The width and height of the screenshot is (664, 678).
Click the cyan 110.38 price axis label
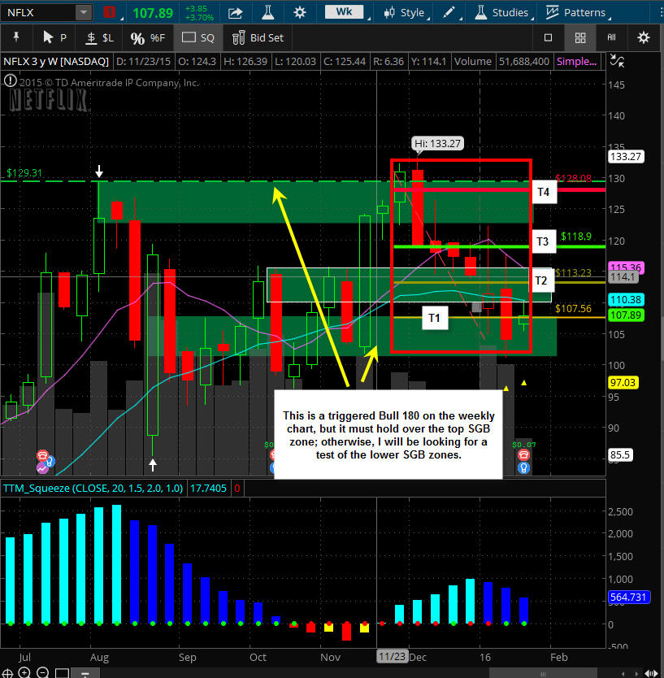(x=626, y=299)
